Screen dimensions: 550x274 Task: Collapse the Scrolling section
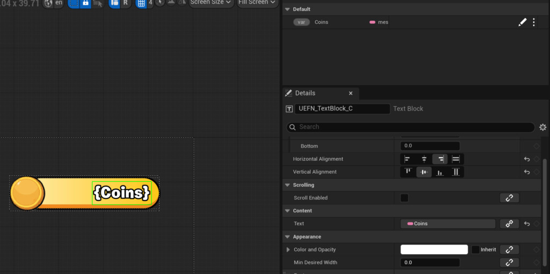click(287, 185)
